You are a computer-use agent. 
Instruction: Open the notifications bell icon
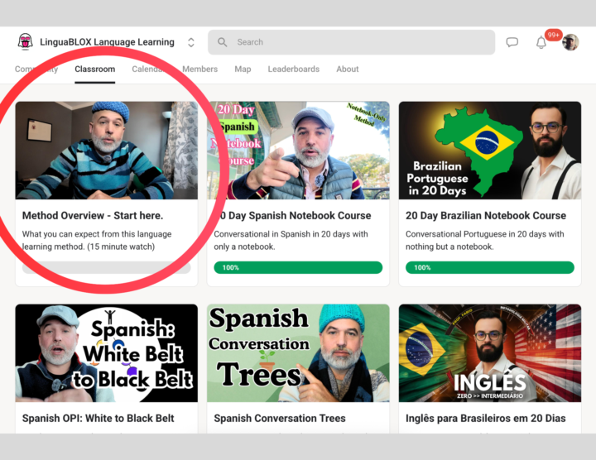[x=541, y=42]
